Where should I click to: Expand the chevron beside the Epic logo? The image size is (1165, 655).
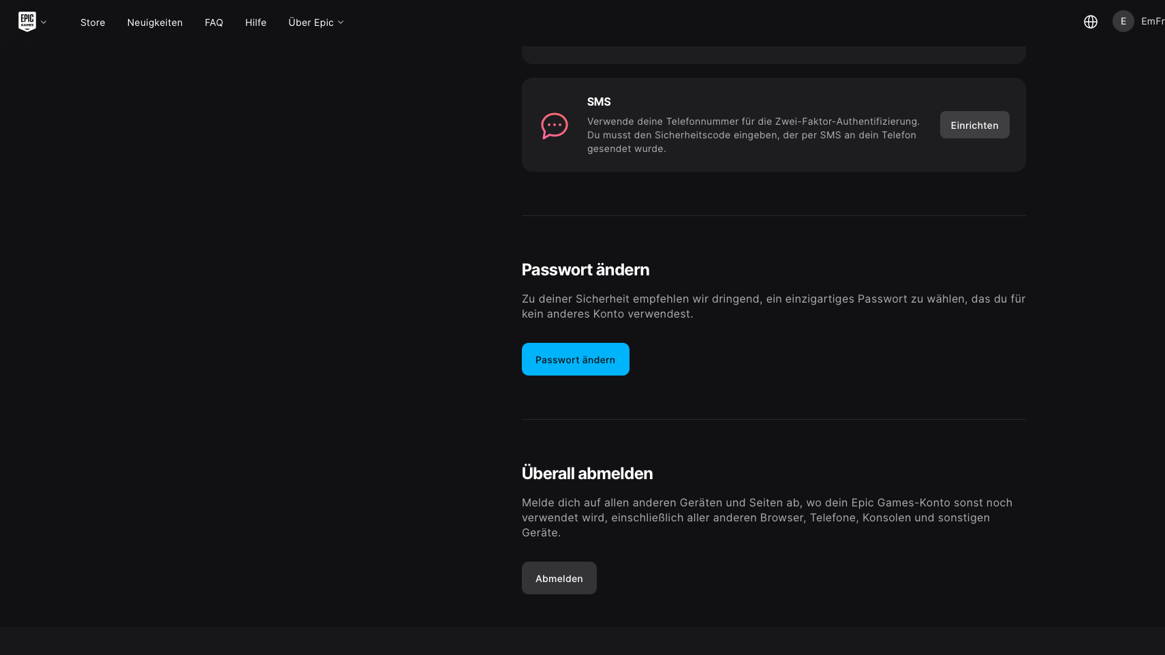click(44, 22)
